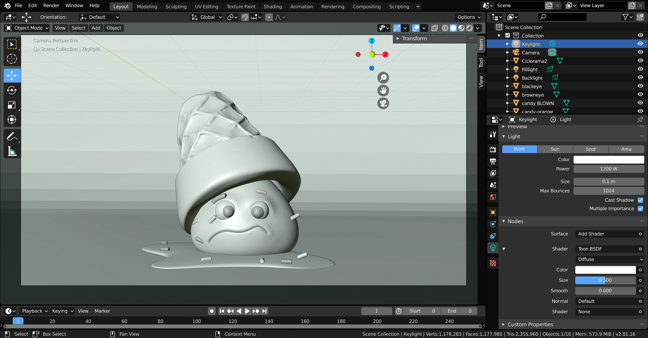Select the Scale tool icon

12,105
